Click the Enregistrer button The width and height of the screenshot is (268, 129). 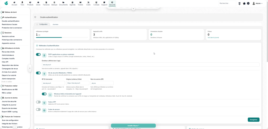(253, 120)
